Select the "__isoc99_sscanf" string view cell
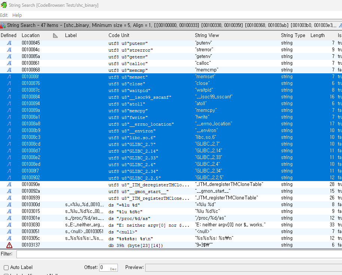 (x=214, y=97)
